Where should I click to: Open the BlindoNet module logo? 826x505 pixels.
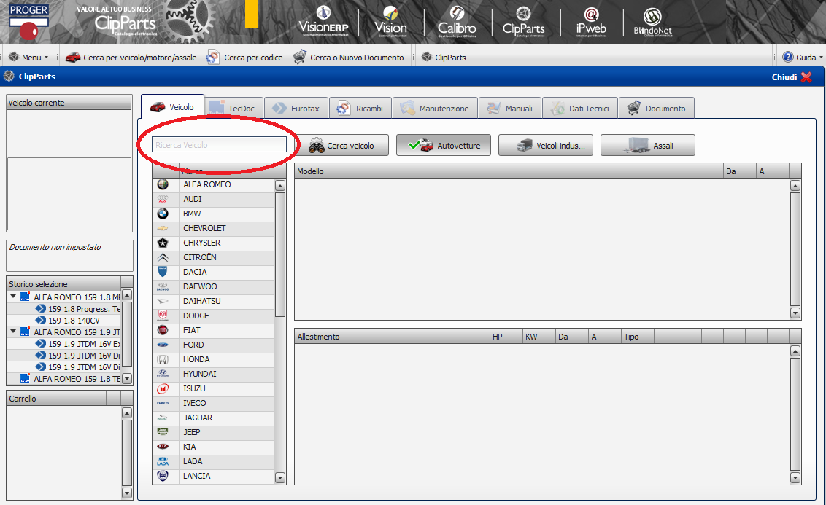[x=652, y=22]
